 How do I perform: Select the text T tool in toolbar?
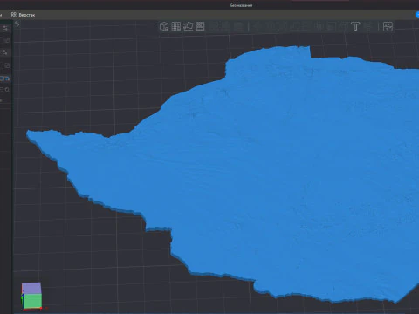point(355,26)
